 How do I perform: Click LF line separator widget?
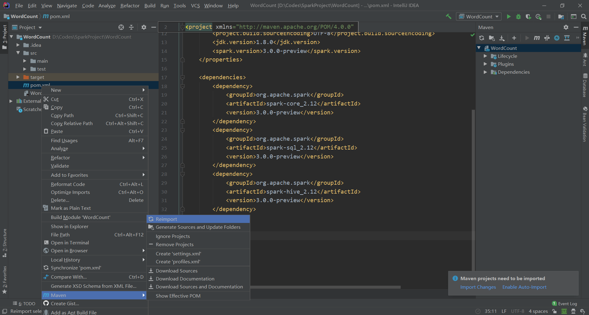tap(504, 311)
